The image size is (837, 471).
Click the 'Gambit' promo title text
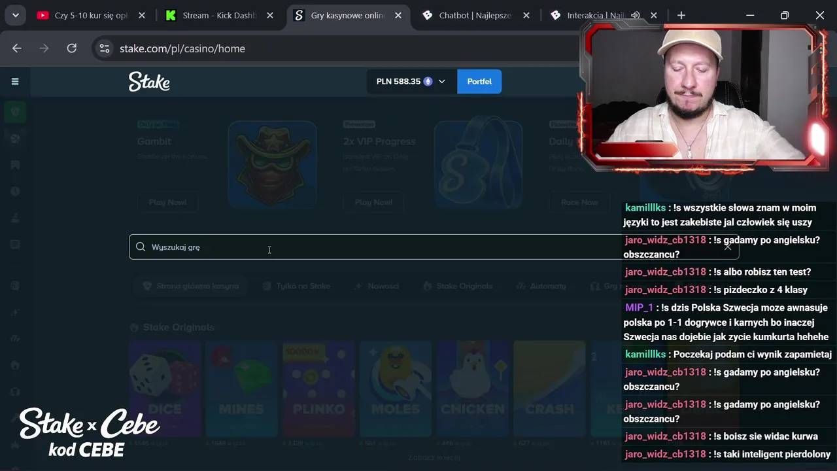pos(154,141)
